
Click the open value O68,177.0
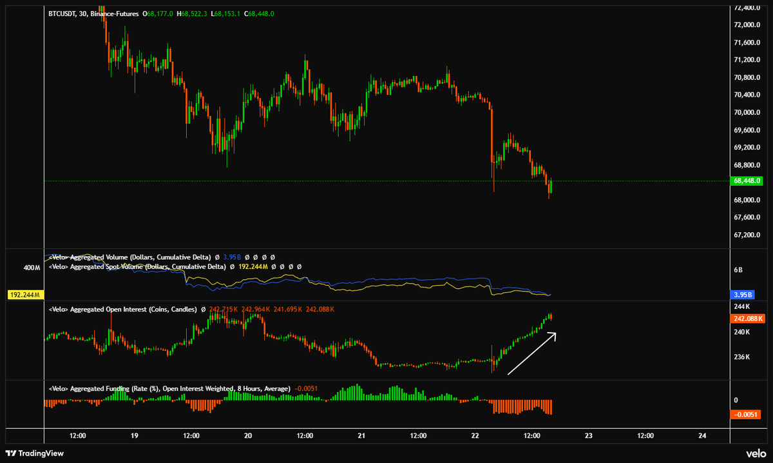pyautogui.click(x=158, y=12)
